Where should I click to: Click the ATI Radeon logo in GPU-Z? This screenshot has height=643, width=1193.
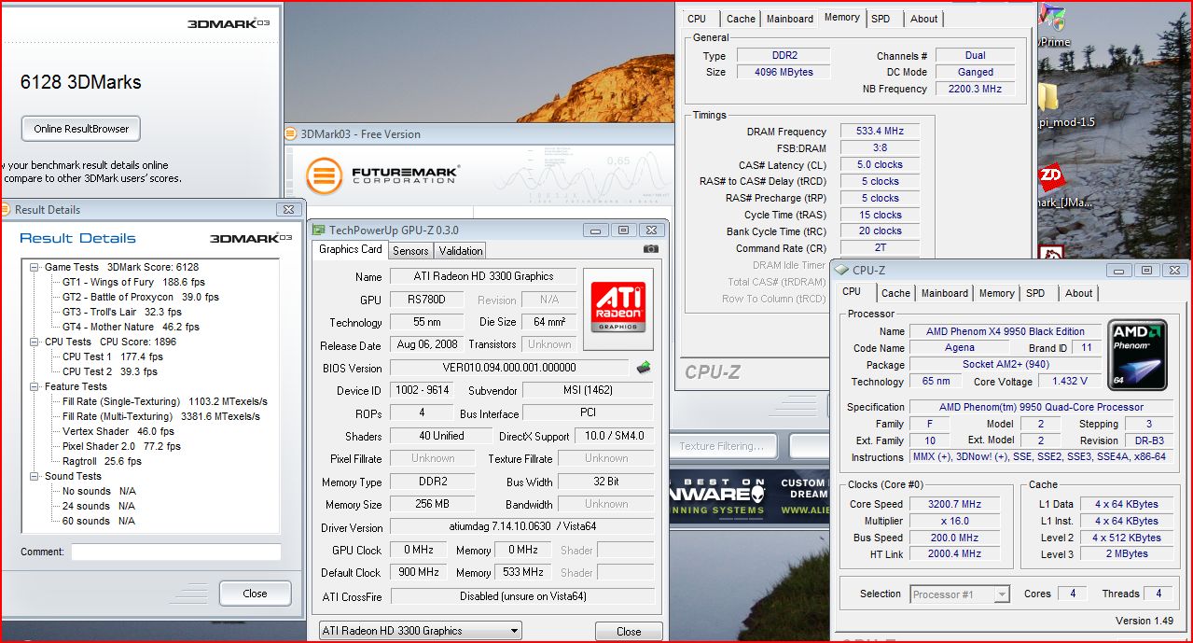tap(617, 307)
